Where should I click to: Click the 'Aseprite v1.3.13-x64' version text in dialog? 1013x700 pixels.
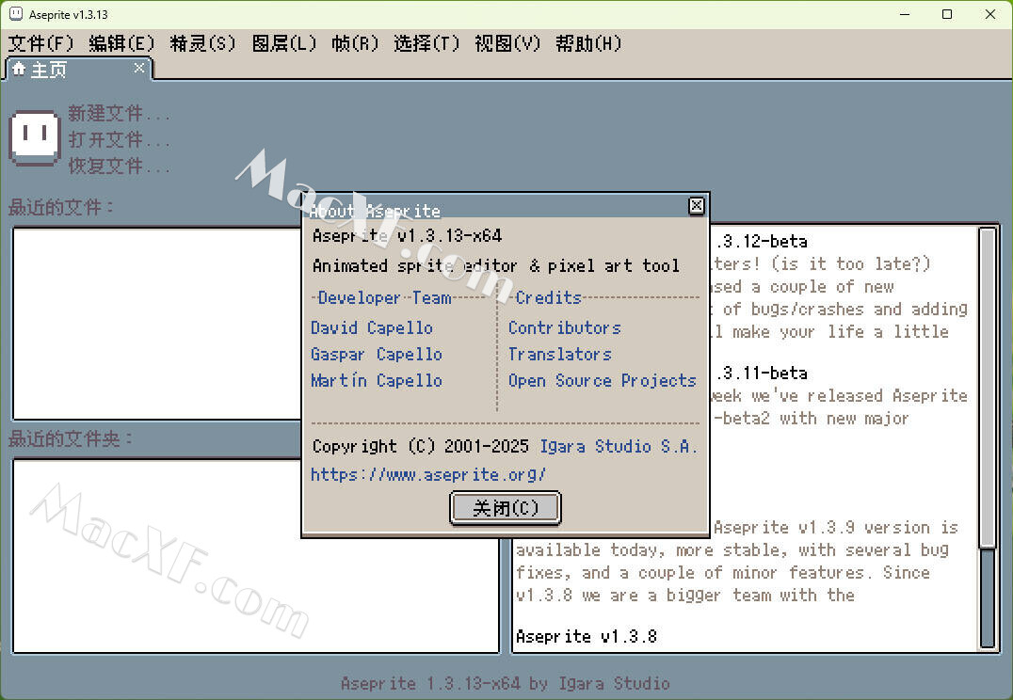[x=407, y=236]
